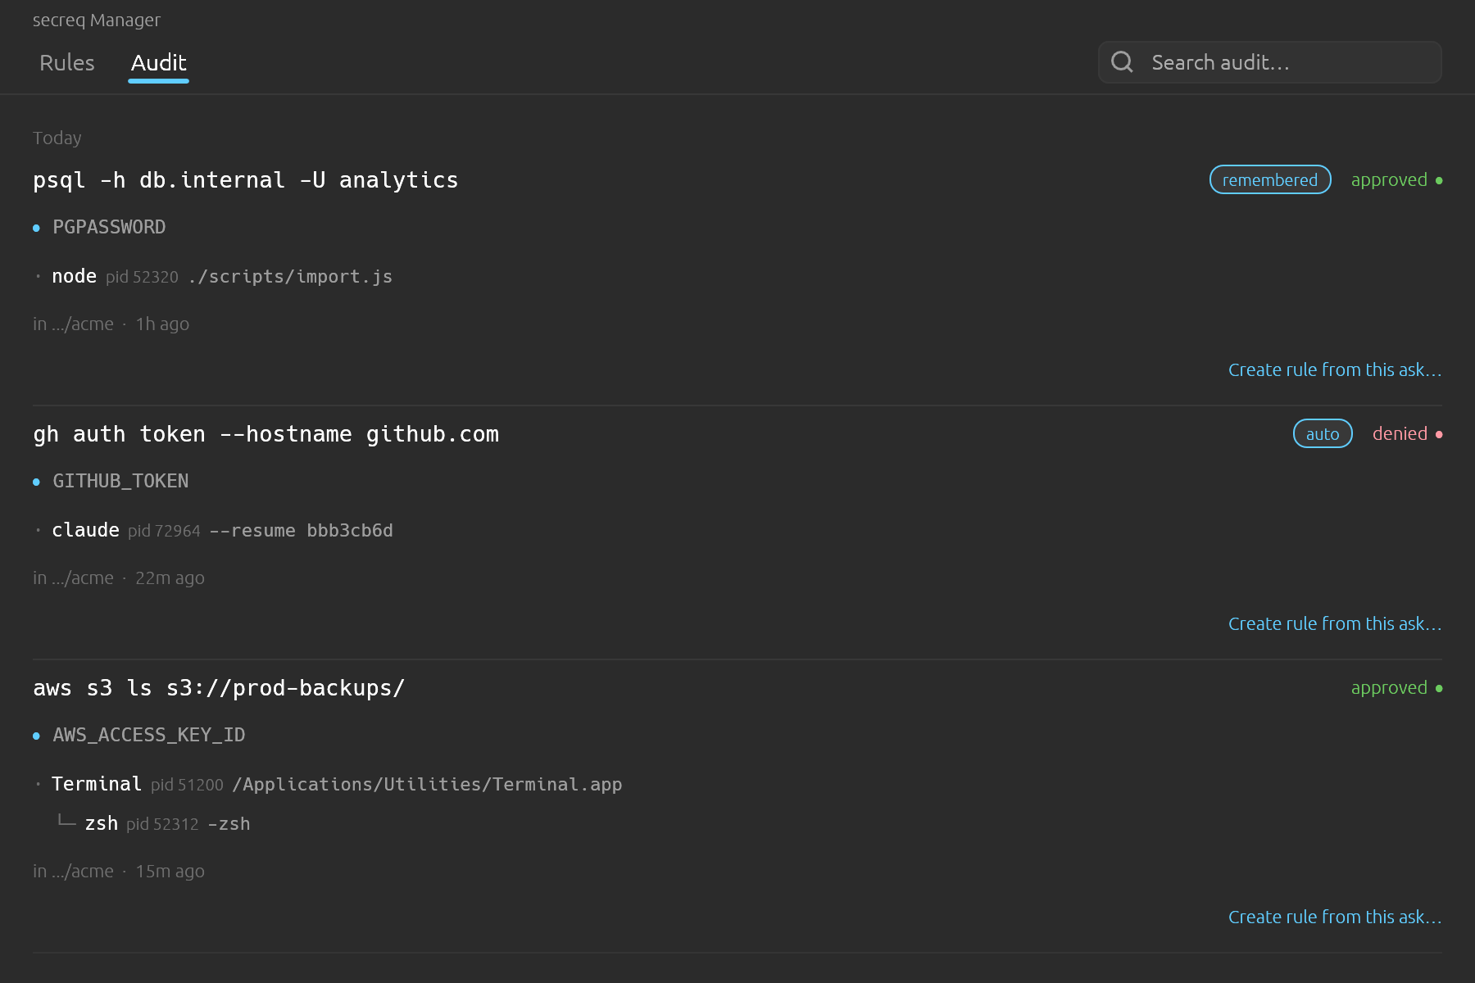This screenshot has width=1475, height=983.
Task: Click the 15m ago timestamp
Action: click(x=170, y=871)
